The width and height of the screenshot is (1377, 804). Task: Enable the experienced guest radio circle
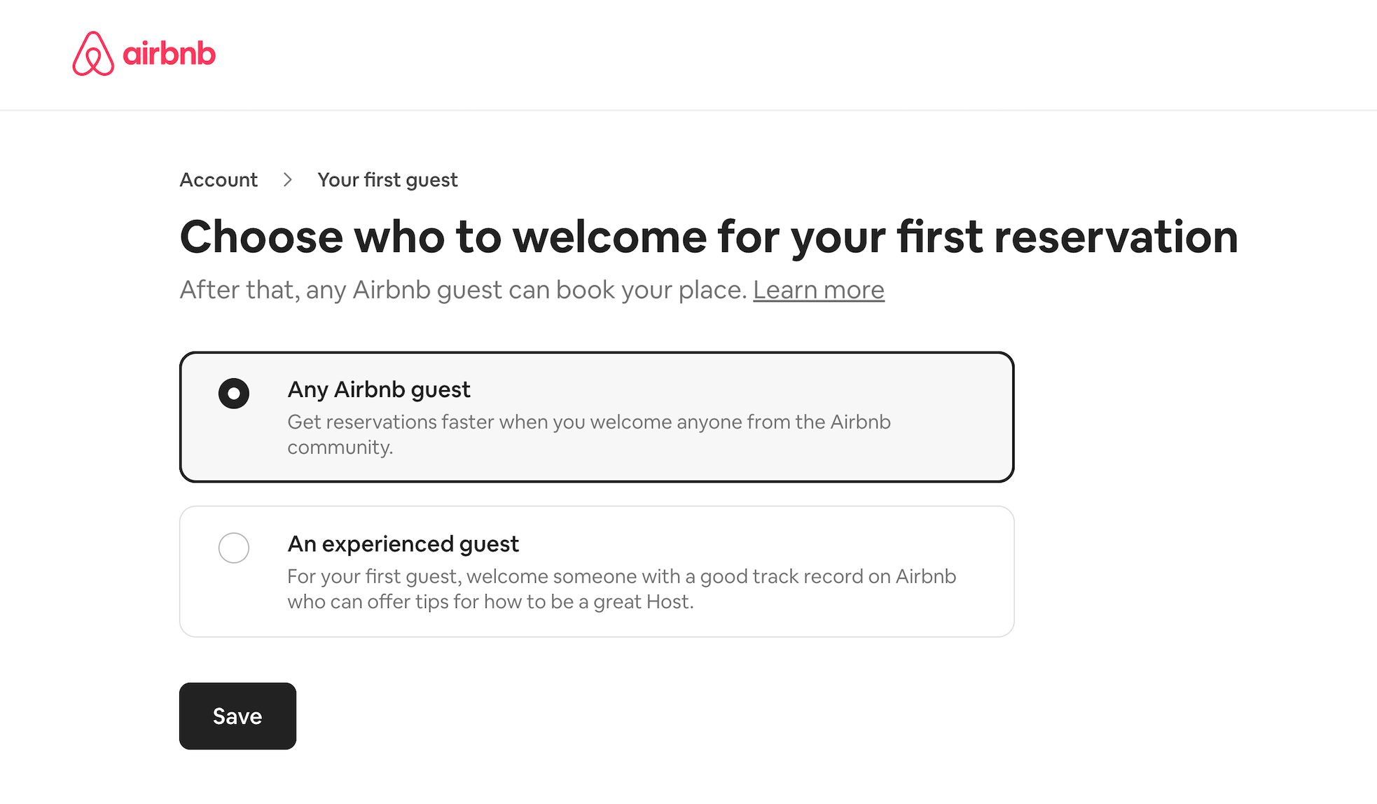pos(234,548)
